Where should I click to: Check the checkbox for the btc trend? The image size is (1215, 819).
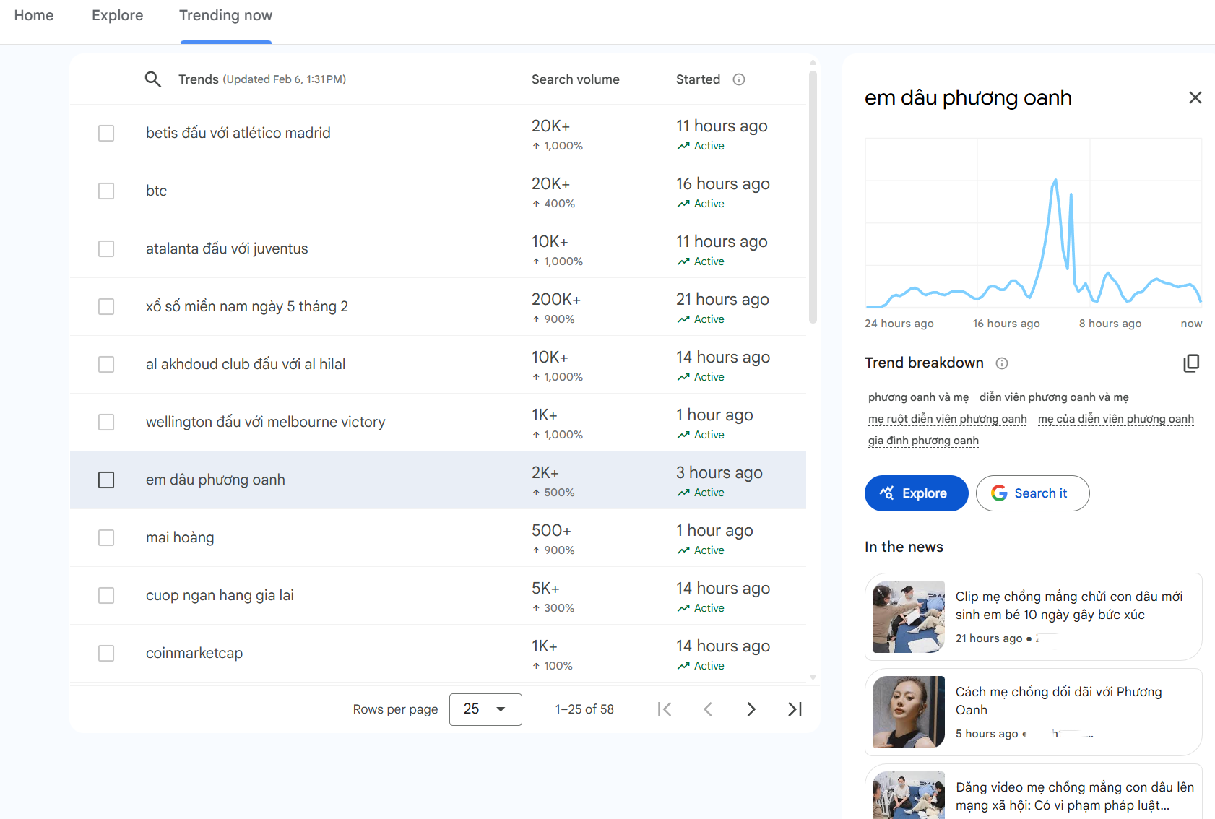pyautogui.click(x=106, y=191)
